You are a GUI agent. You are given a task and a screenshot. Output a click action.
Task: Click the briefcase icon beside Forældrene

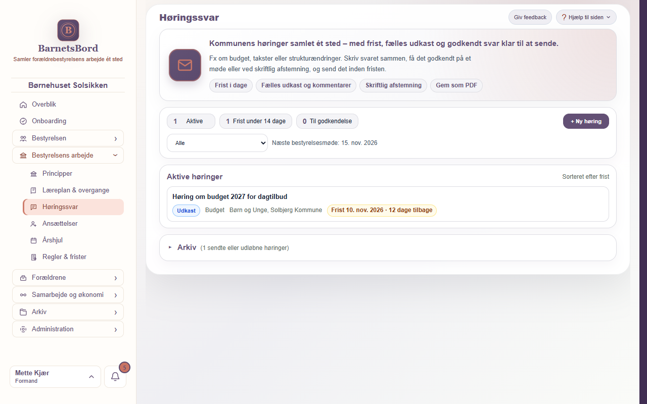[23, 278]
